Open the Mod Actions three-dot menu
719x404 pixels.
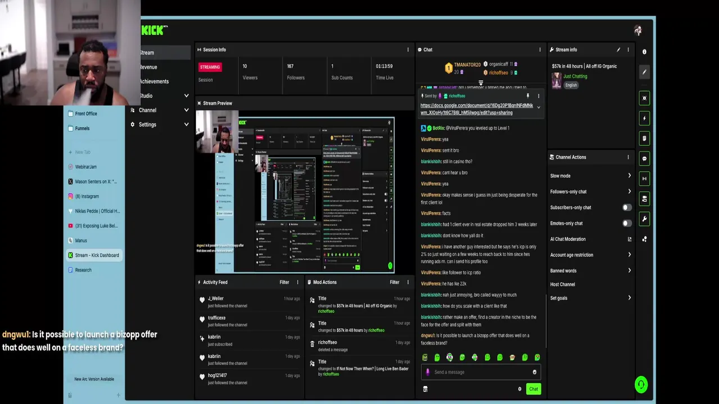[408, 282]
